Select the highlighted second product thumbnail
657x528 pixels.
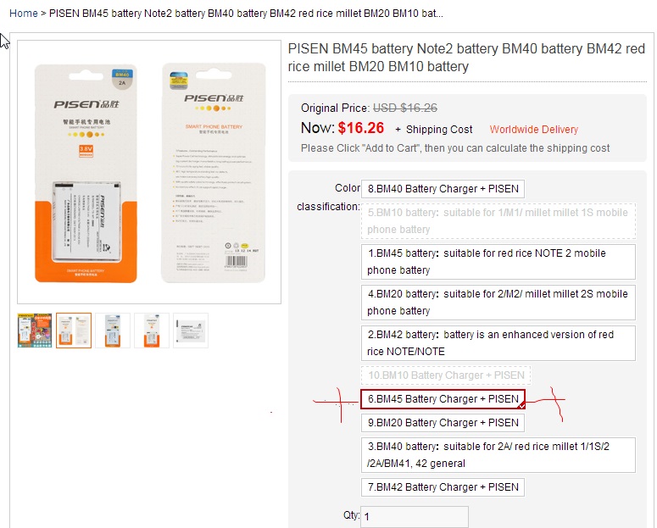coord(74,331)
